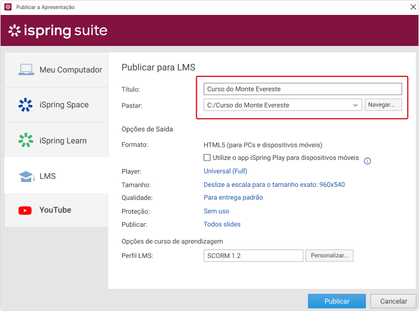Click the Título: label
Screen dimensions: 419x311
tap(130, 90)
